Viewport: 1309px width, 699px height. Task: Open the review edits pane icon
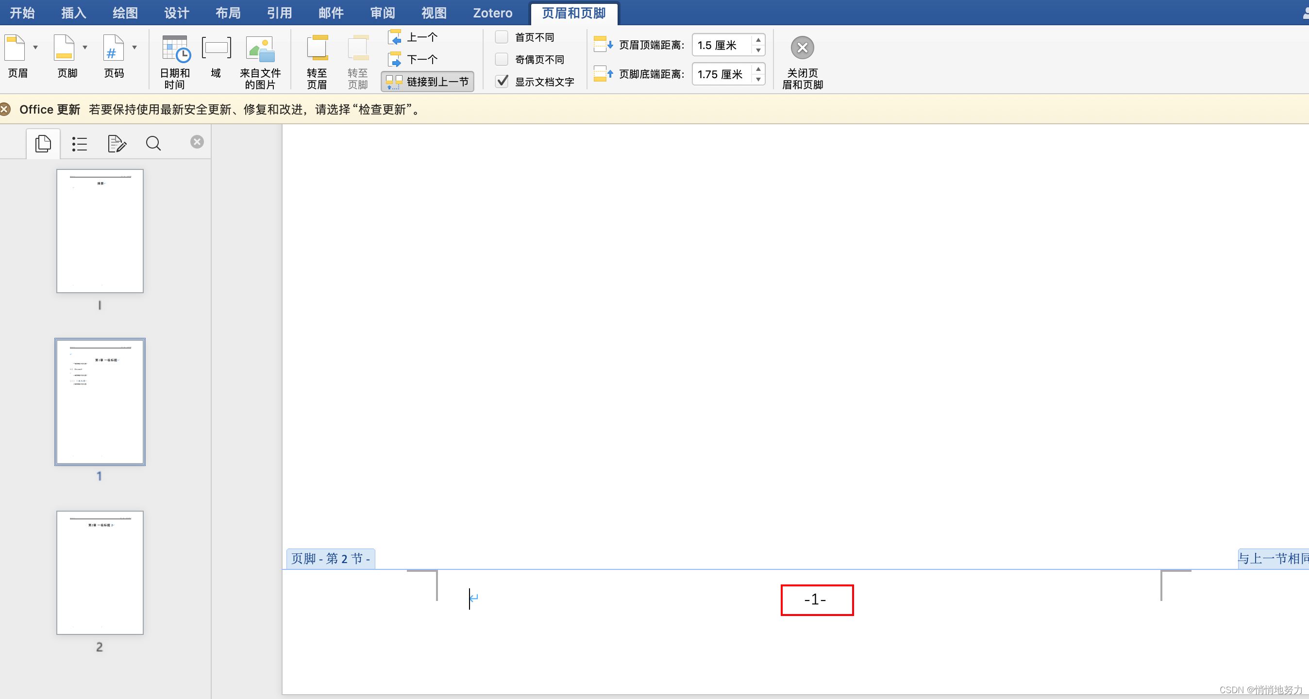117,144
